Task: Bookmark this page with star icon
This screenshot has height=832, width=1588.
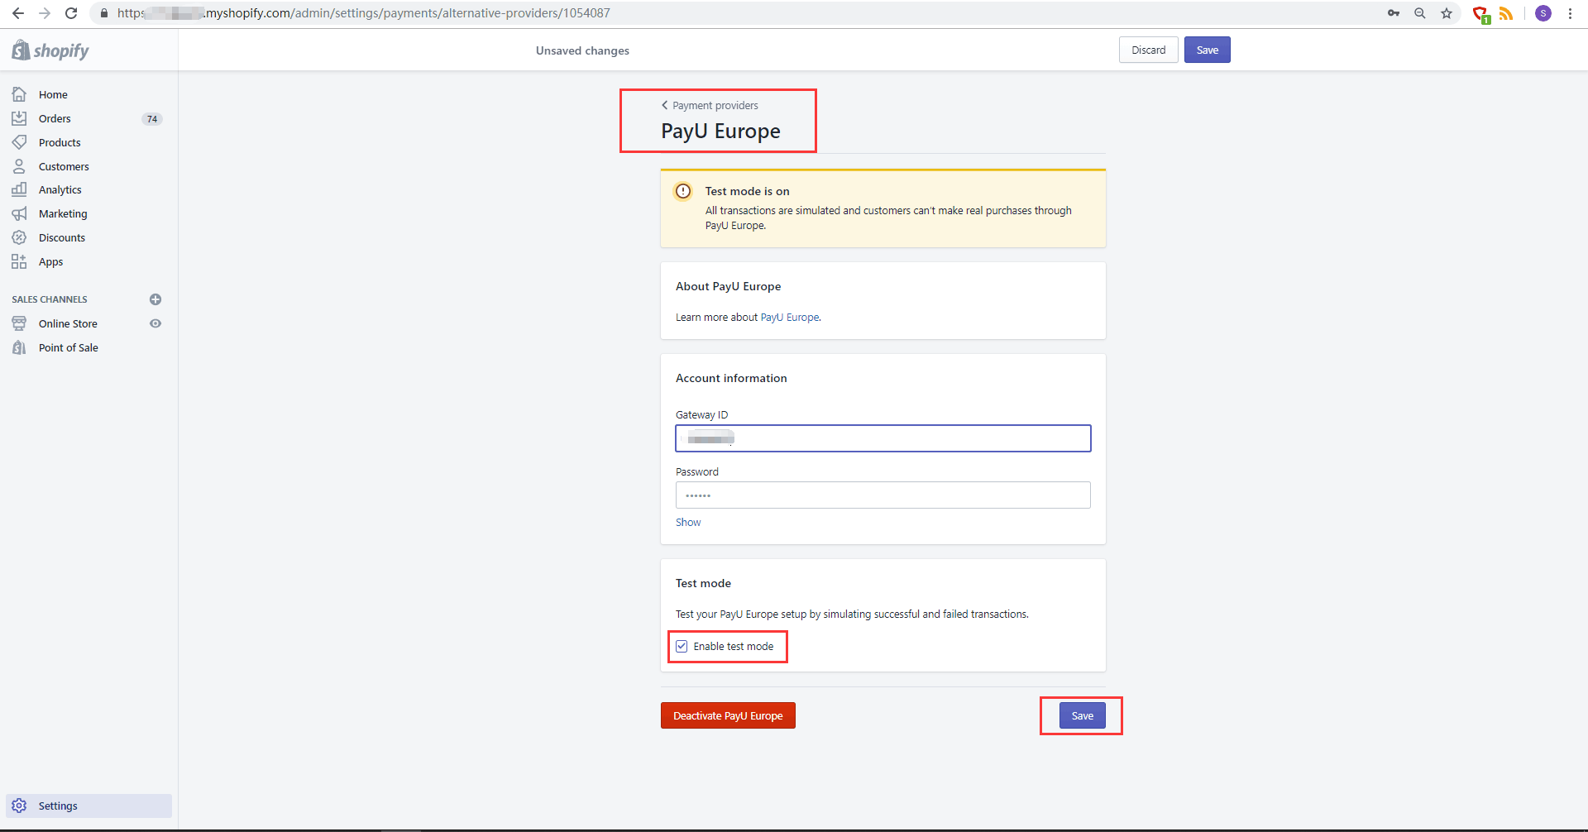Action: pyautogui.click(x=1447, y=13)
